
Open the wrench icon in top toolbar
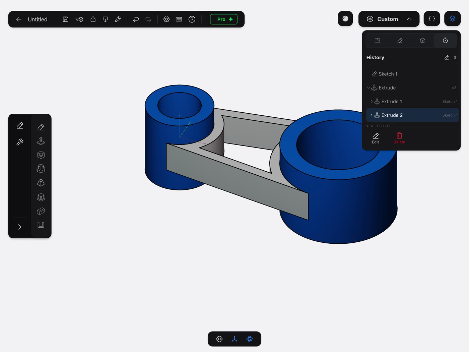(x=118, y=19)
